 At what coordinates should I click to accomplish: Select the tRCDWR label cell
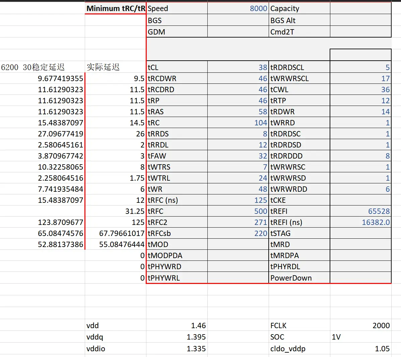coord(177,78)
